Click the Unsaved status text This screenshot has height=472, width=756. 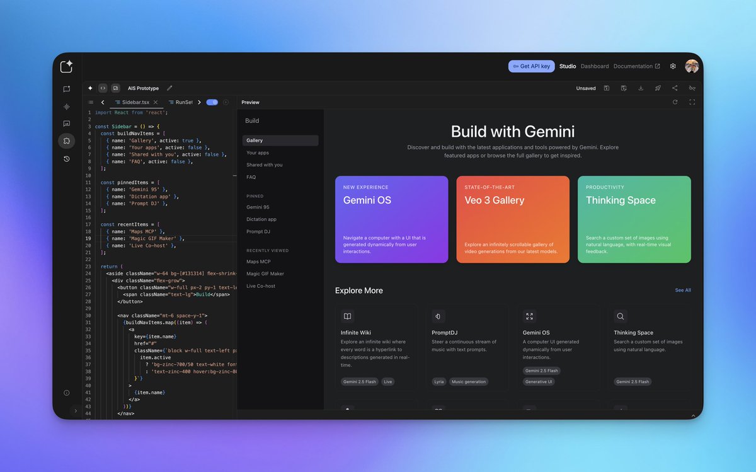[586, 88]
